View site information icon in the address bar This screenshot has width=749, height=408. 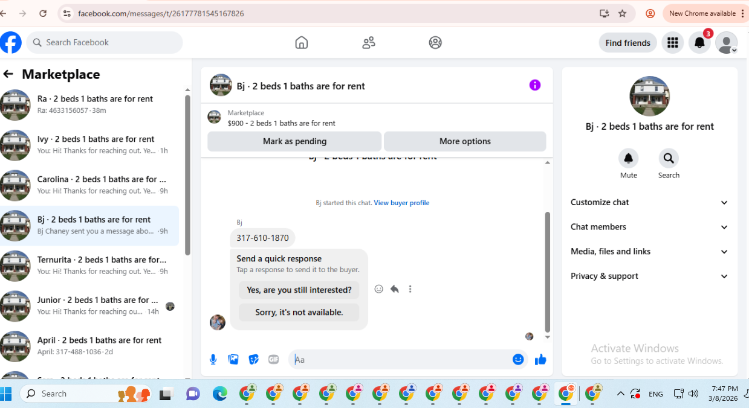[67, 13]
